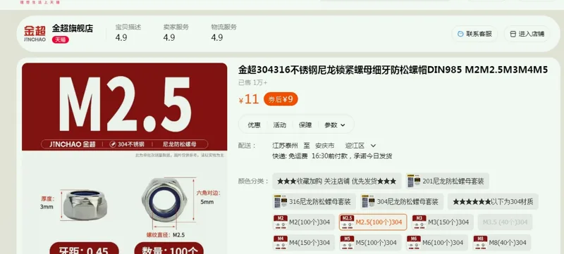The width and height of the screenshot is (564, 254).
Task: Open the 保障 tab
Action: [x=305, y=125]
